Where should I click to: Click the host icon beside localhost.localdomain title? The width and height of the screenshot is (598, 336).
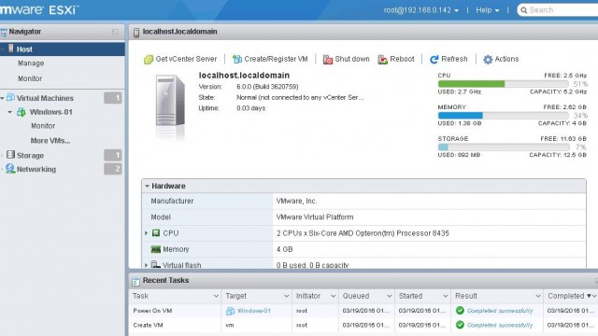(x=136, y=33)
